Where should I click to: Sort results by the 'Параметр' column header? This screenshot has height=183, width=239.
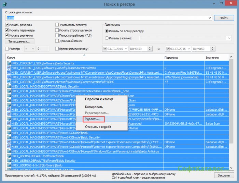(183, 58)
